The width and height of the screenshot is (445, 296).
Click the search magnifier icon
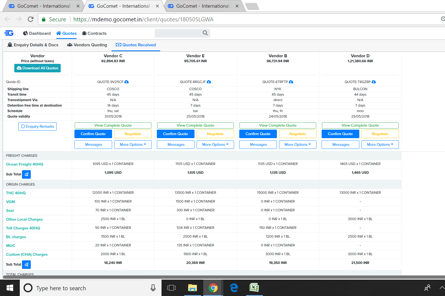[205, 33]
